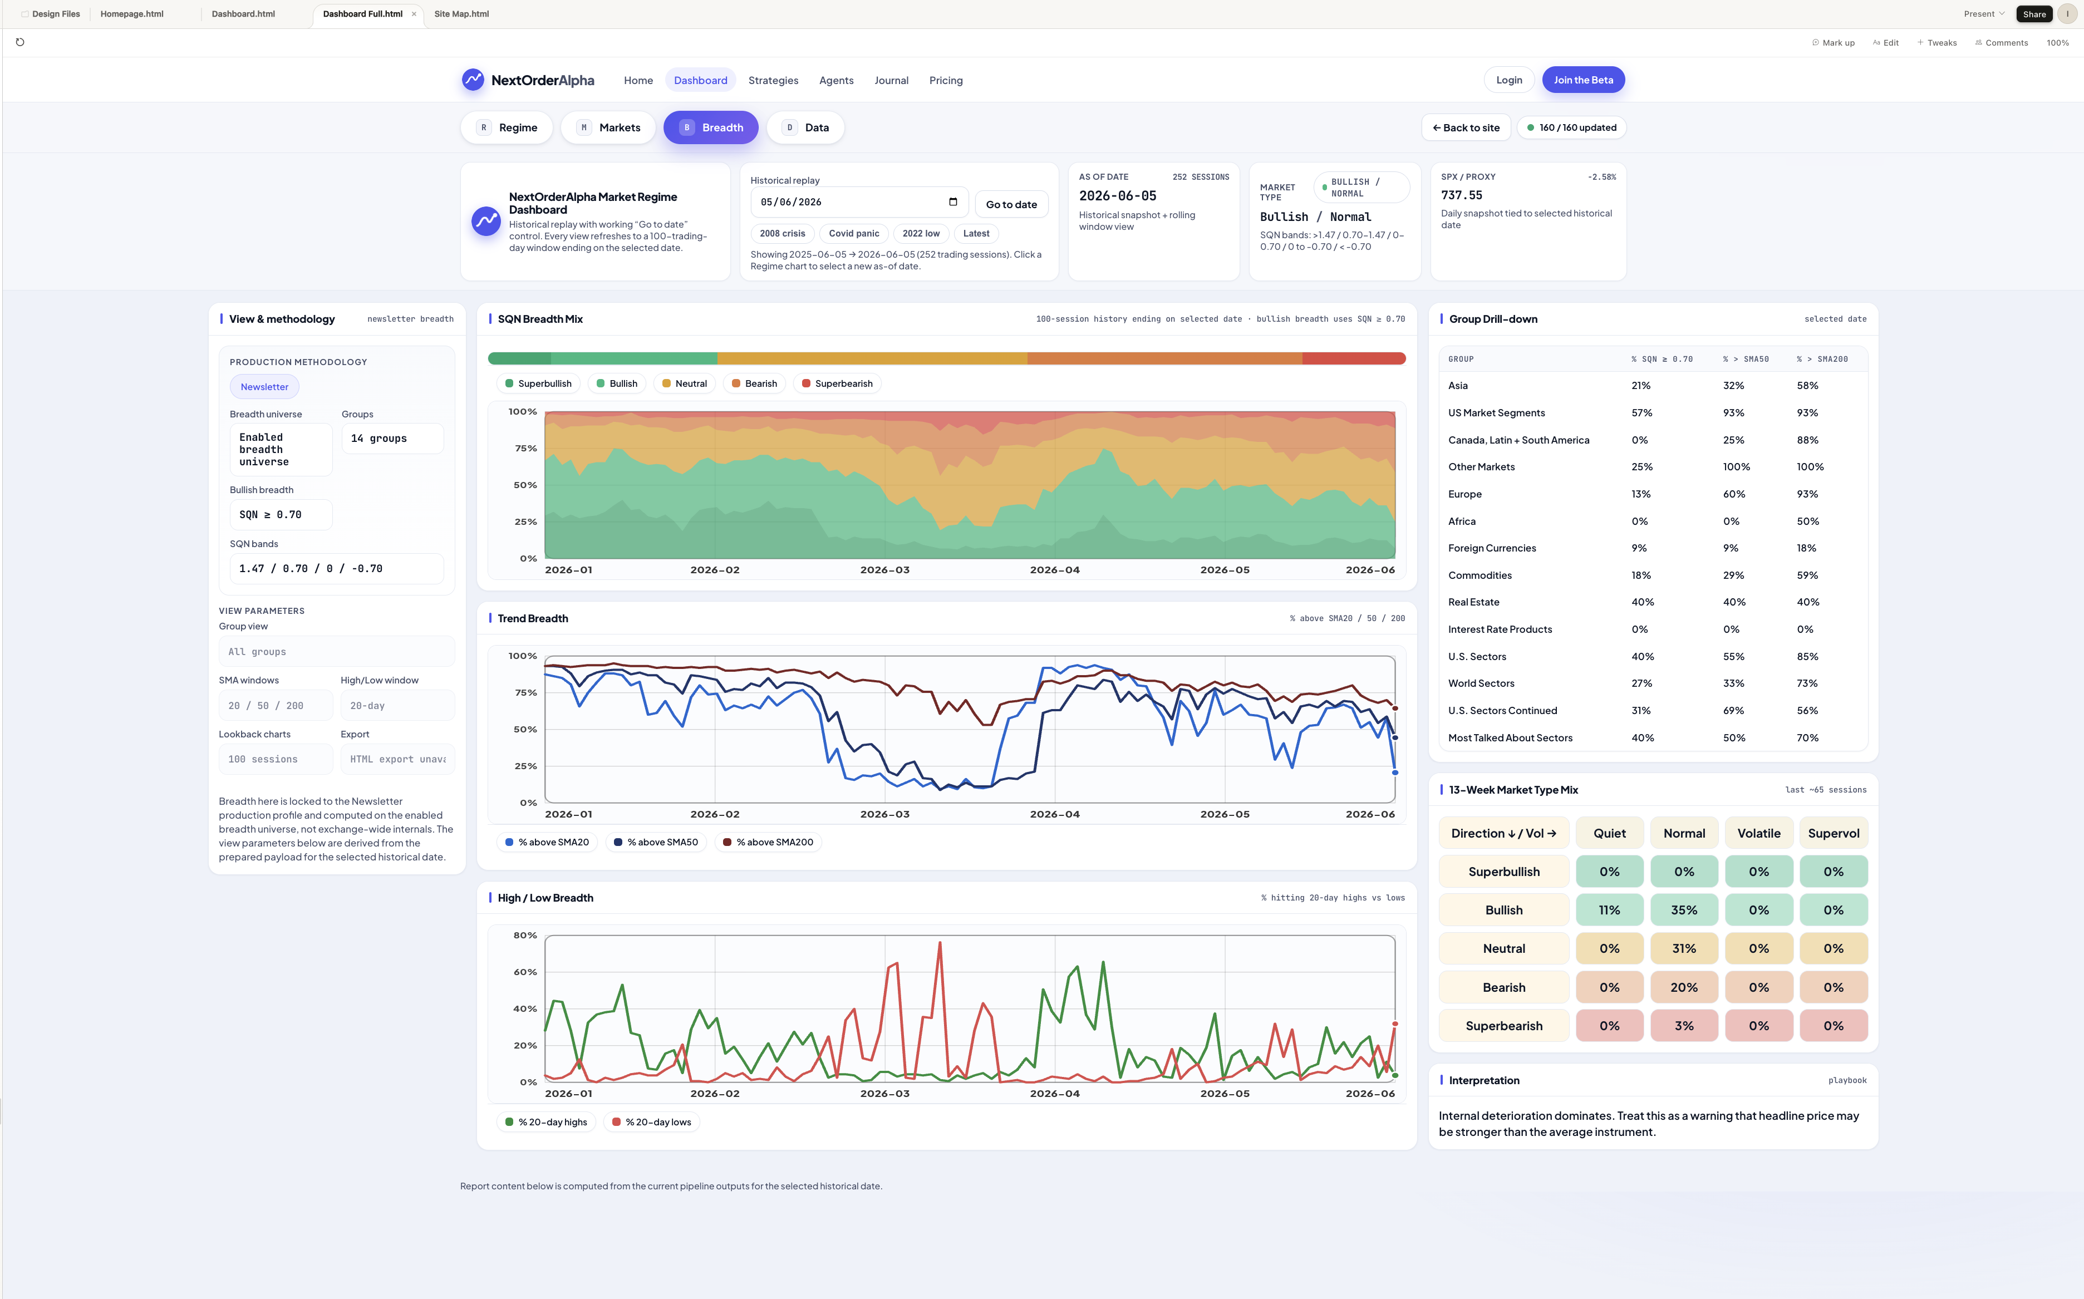Click the Go to date button
Image resolution: width=2084 pixels, height=1299 pixels.
(x=1011, y=204)
